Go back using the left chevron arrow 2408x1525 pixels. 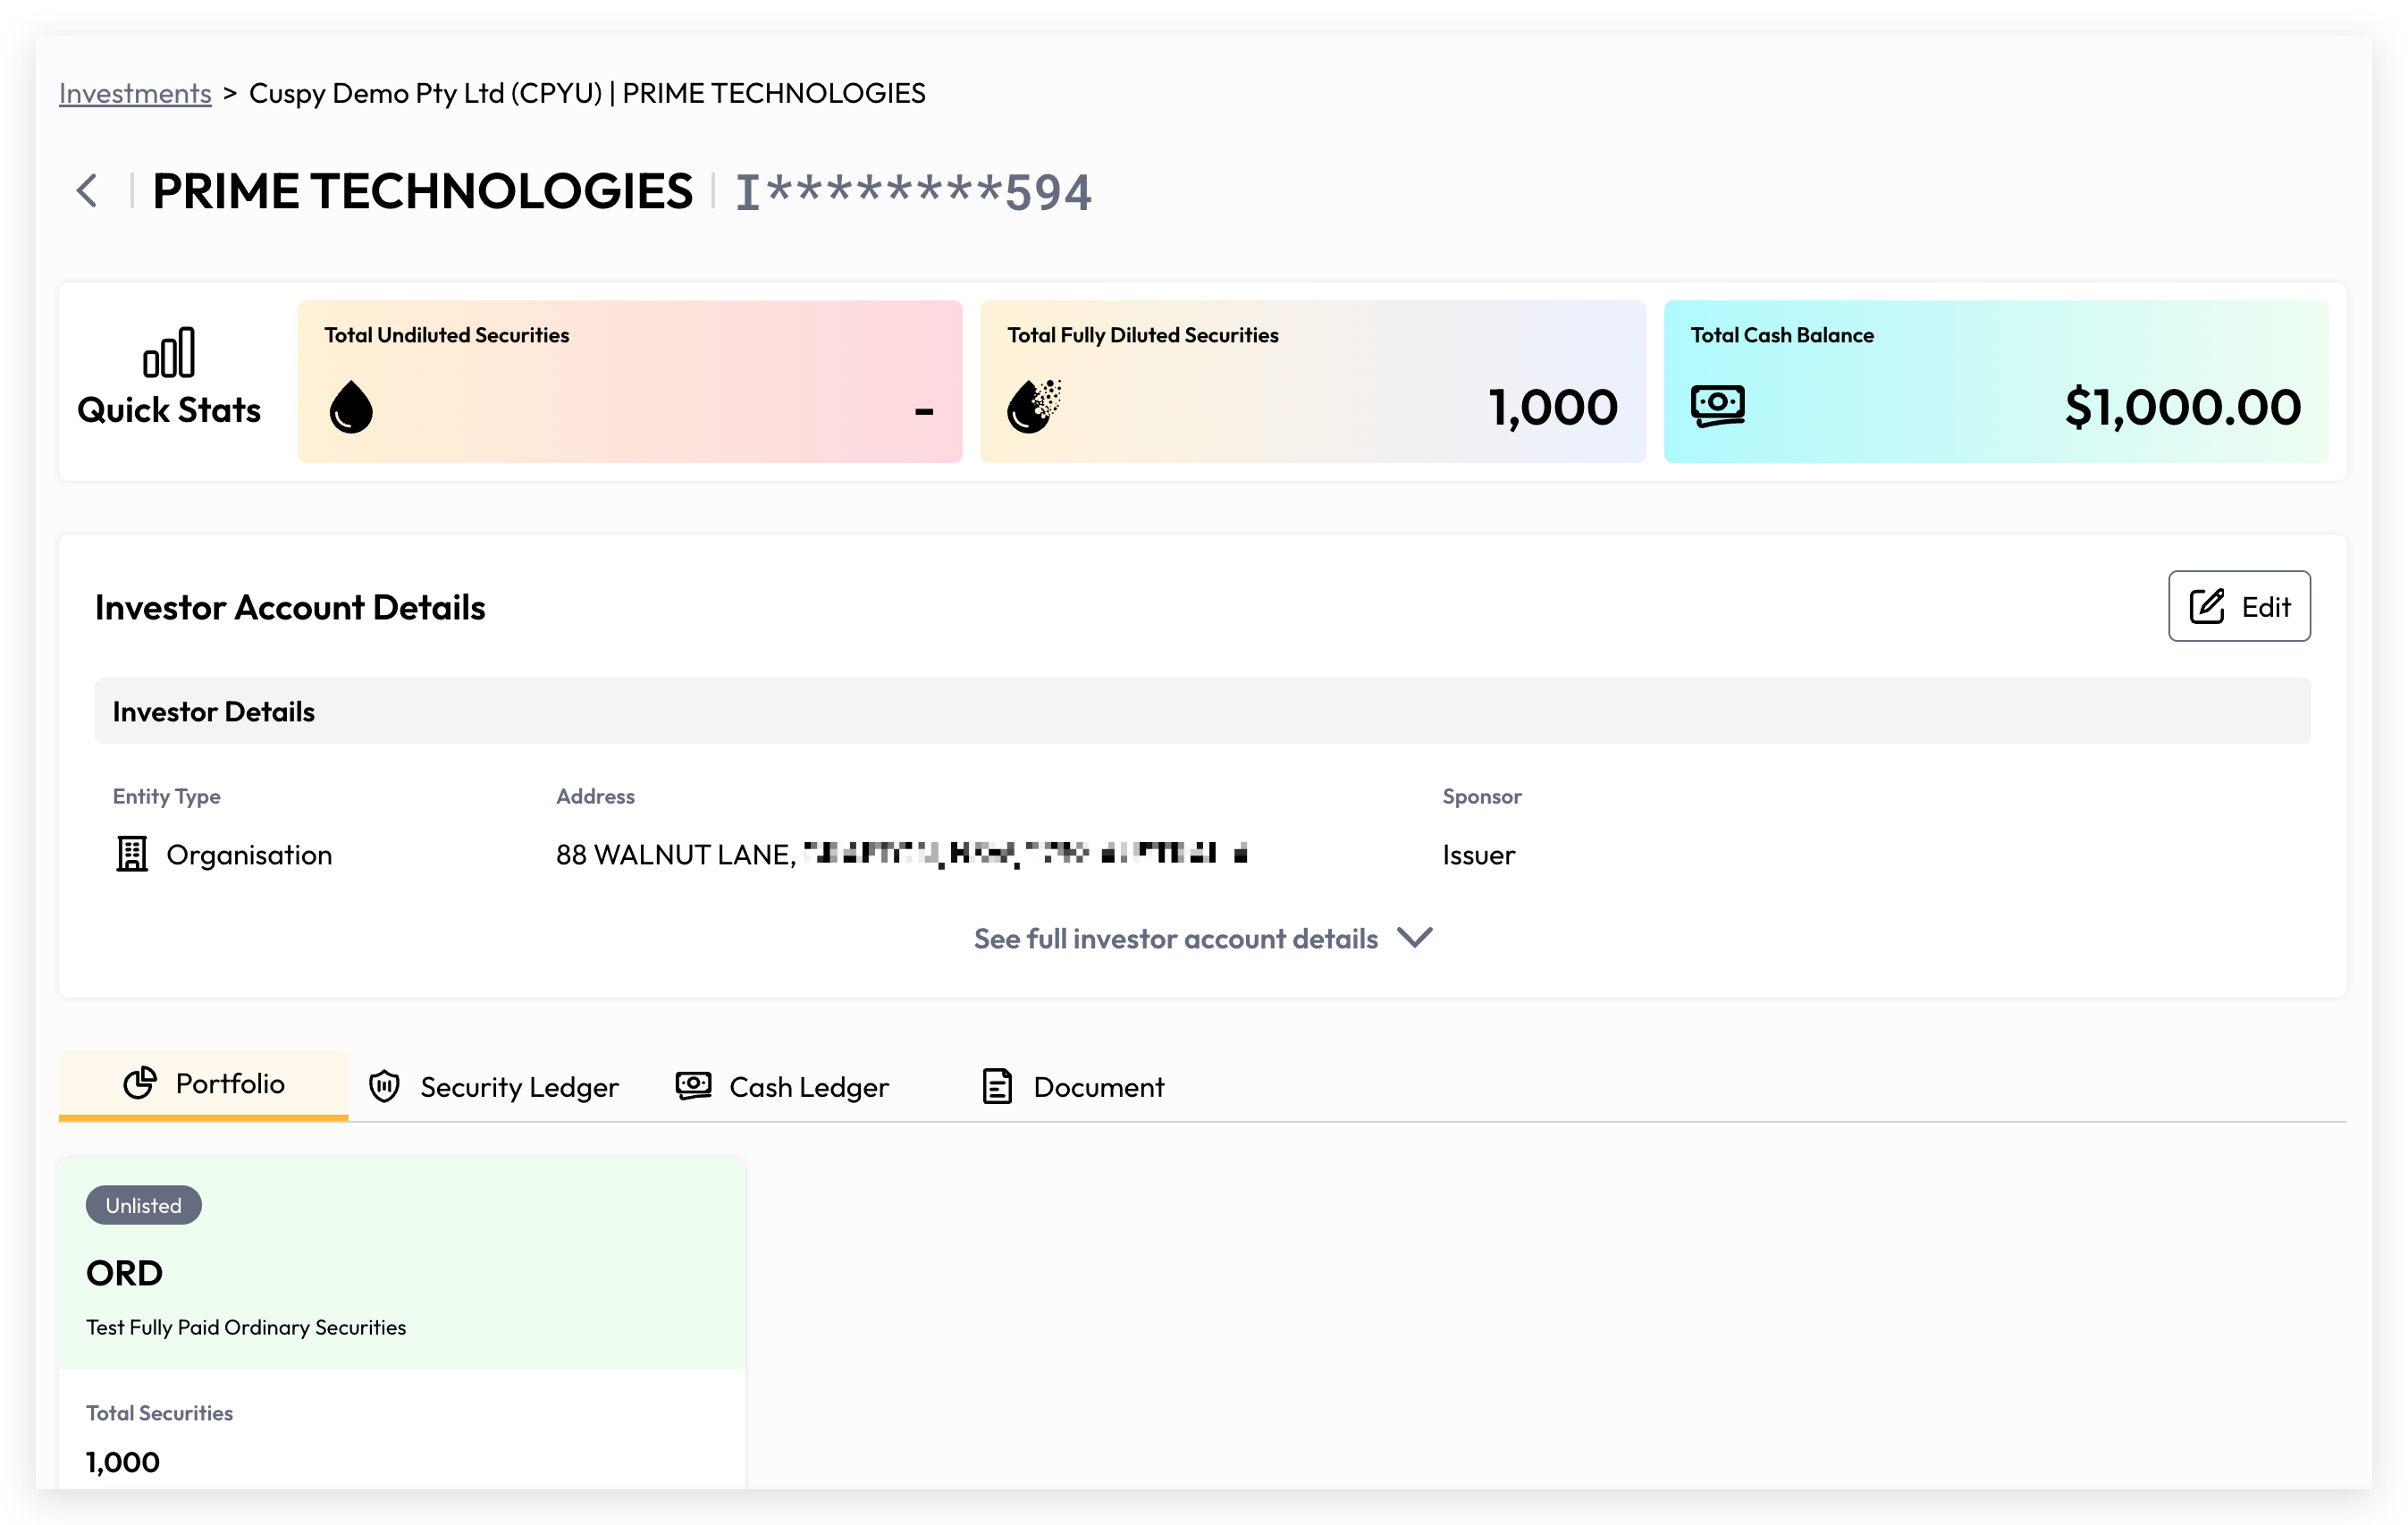(87, 190)
